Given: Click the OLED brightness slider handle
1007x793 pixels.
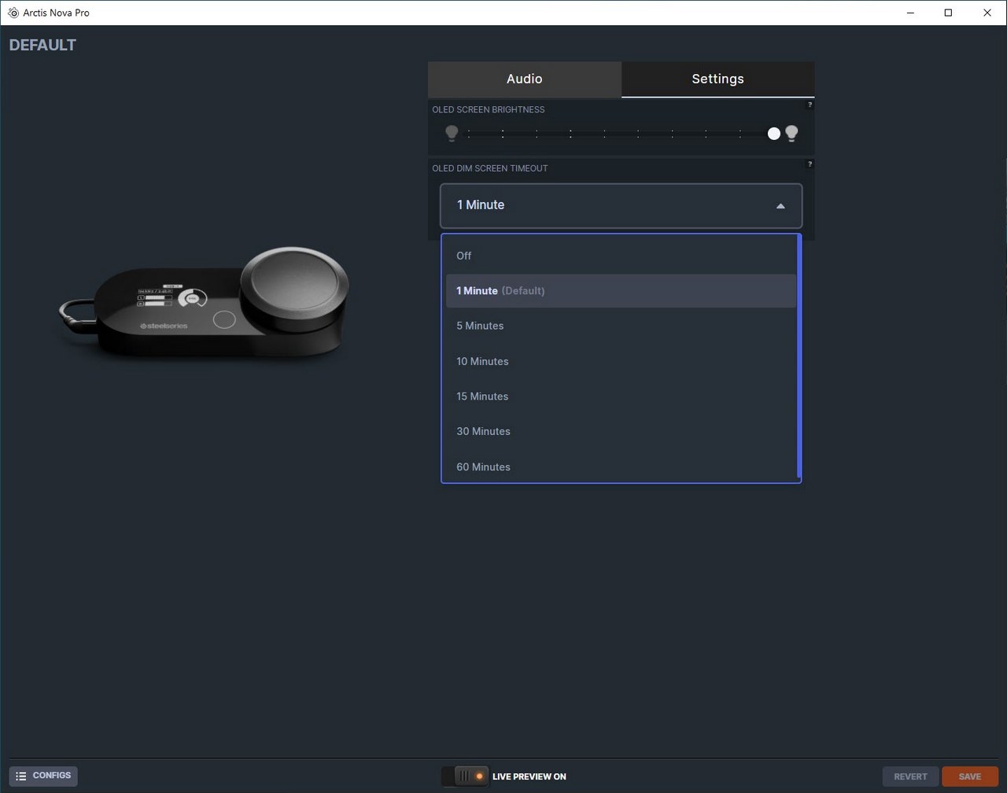Looking at the screenshot, I should click(x=774, y=134).
